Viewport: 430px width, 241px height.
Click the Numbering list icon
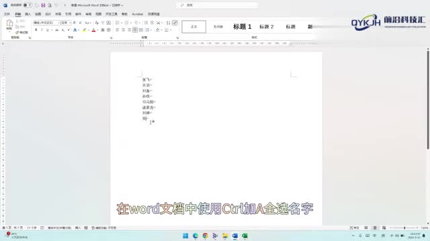point(126,23)
